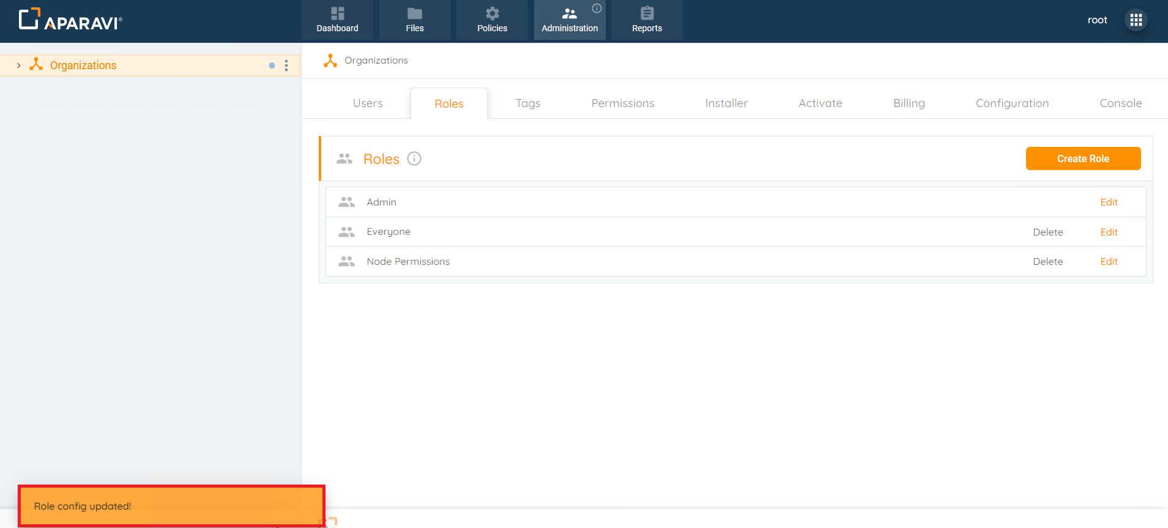Expand the Organizations tree node
Screen dimensions: 1168x528
pyautogui.click(x=18, y=65)
